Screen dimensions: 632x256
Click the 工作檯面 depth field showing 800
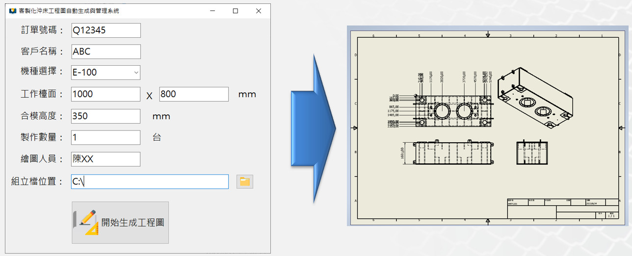[x=193, y=94]
